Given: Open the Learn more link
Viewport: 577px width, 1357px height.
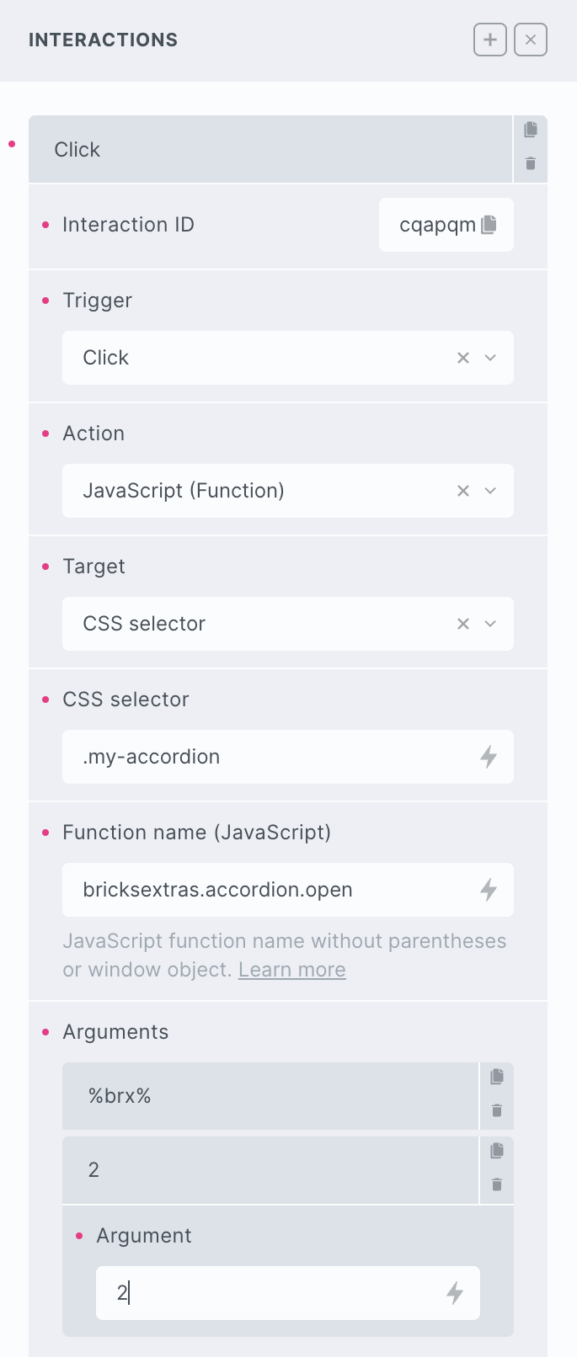Looking at the screenshot, I should [291, 970].
